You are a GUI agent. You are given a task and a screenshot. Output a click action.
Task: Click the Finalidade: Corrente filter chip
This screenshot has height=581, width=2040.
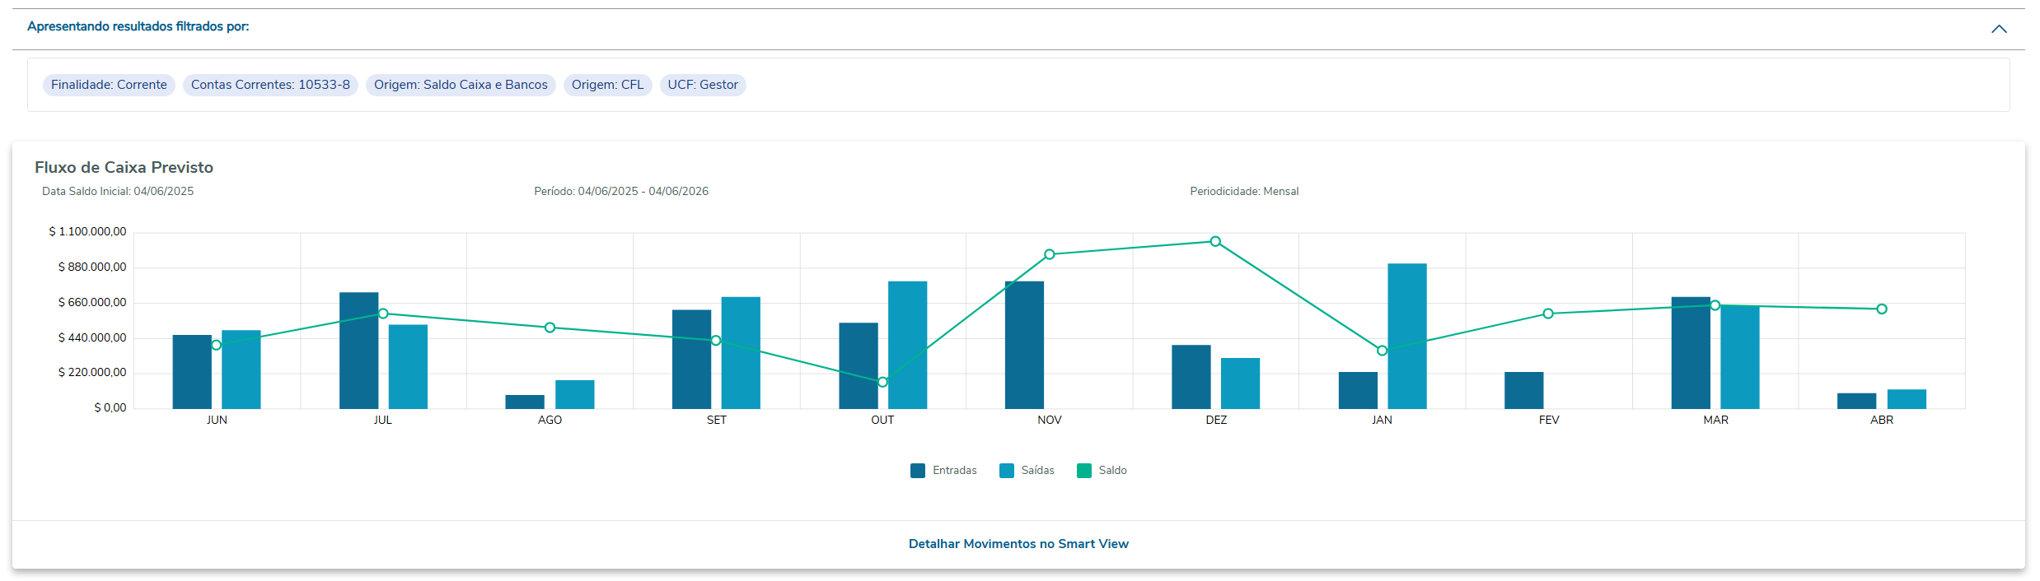[x=109, y=85]
